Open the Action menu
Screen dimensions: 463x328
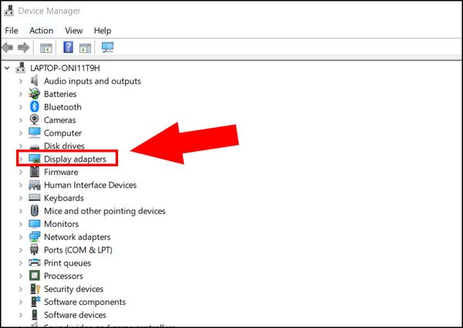(41, 30)
